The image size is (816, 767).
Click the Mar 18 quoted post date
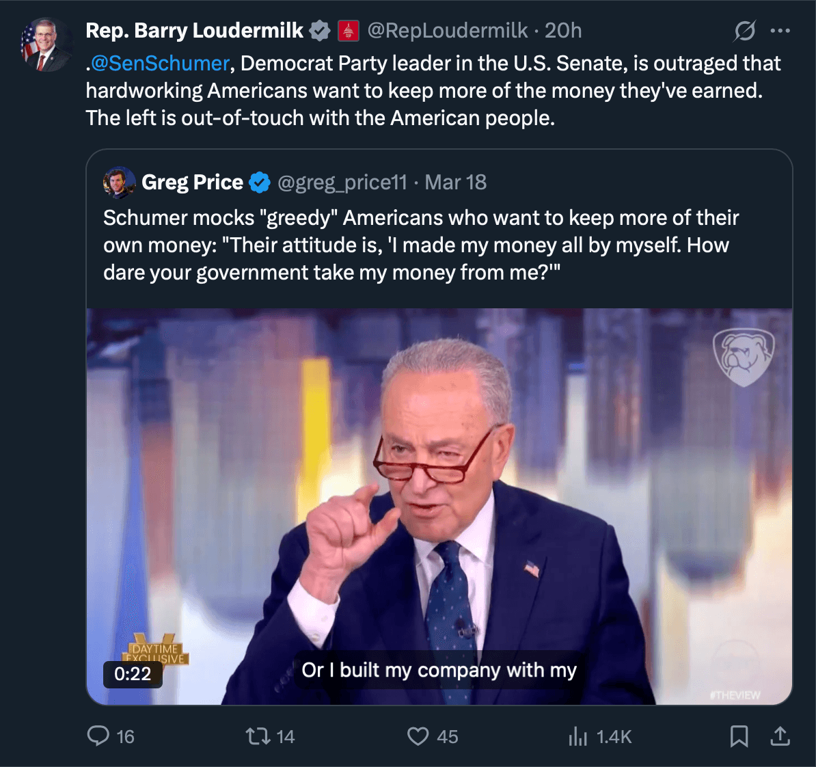[x=456, y=183]
